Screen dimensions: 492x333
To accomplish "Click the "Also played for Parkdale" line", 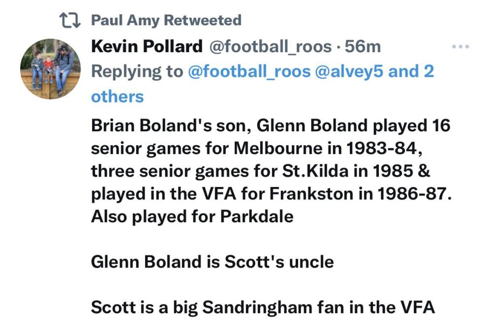I will pos(192,216).
